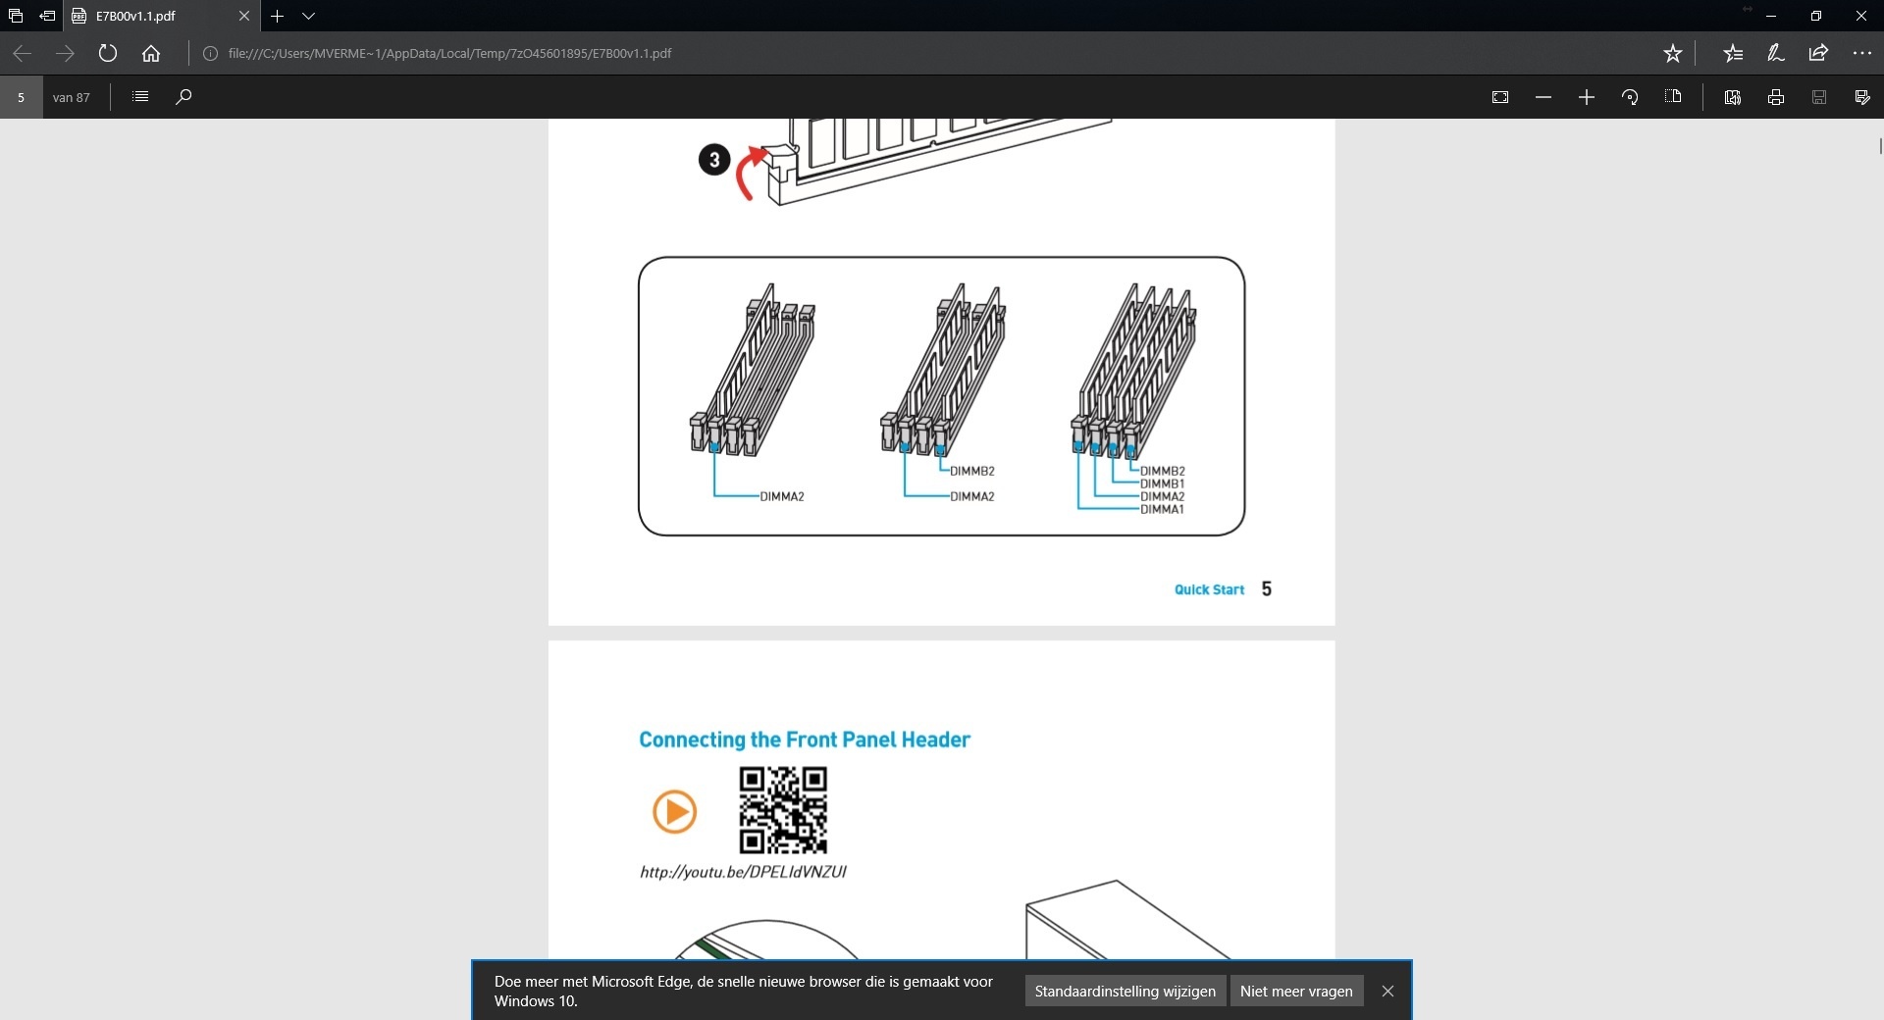Open the Home page
The image size is (1884, 1020).
point(151,53)
